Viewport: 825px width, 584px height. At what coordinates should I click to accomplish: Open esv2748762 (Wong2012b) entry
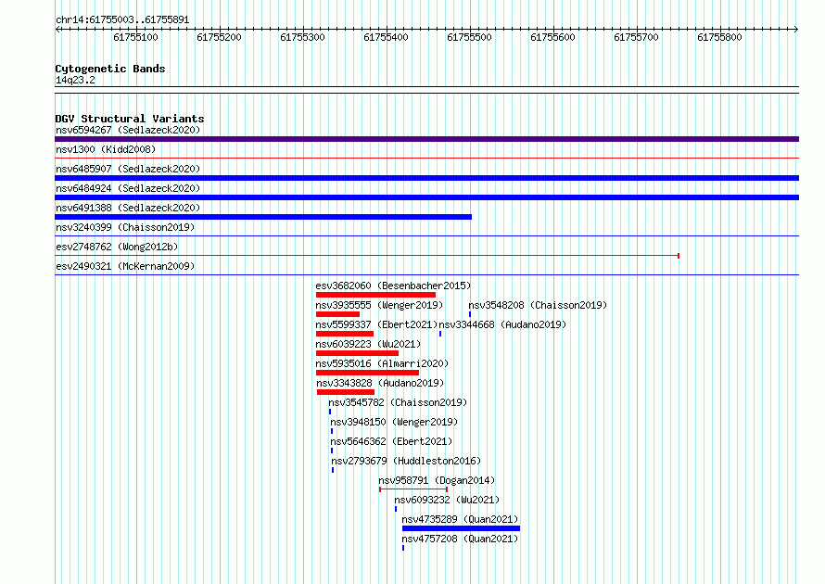click(117, 247)
